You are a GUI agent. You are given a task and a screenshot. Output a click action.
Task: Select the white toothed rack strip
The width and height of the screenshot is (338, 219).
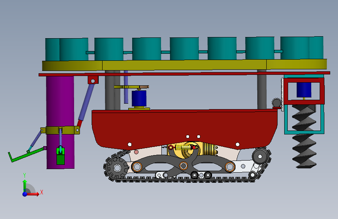282,94
